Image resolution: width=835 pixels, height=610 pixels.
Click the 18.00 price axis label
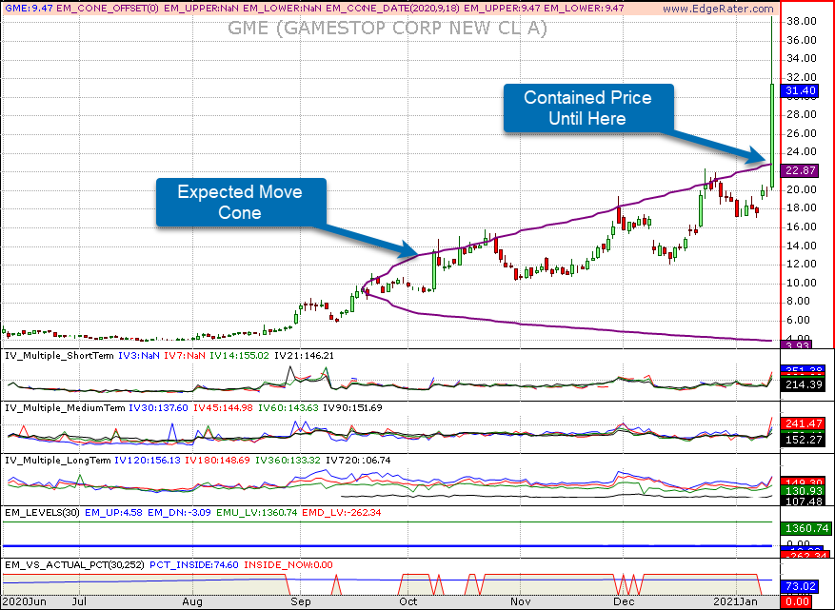(802, 207)
